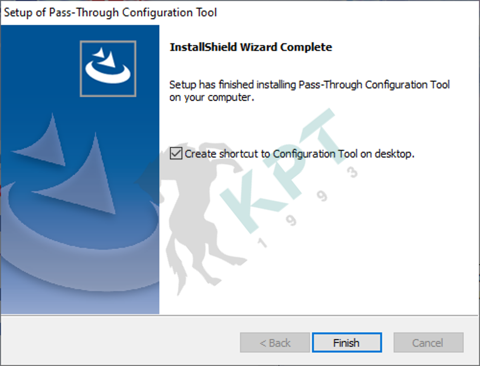Click the InstallShield logo box in the banner
Image resolution: width=480 pixels, height=366 pixels.
click(x=108, y=69)
